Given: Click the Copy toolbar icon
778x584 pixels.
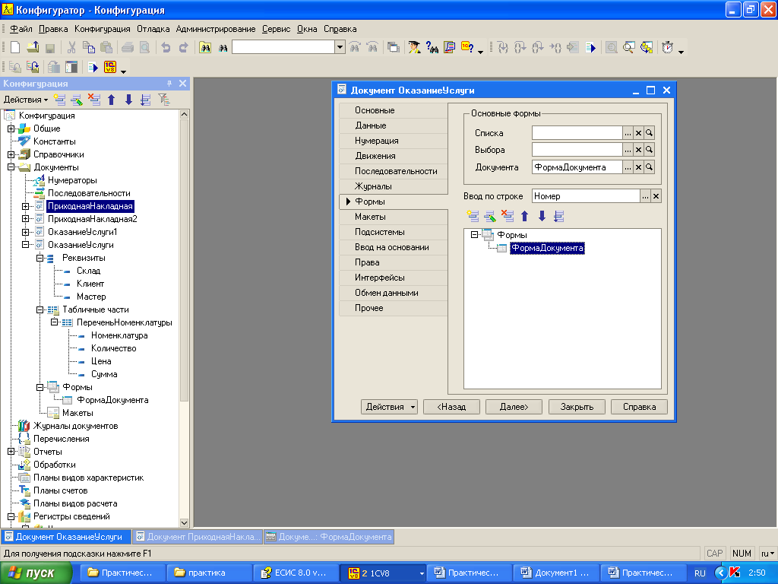Looking at the screenshot, I should 89,47.
